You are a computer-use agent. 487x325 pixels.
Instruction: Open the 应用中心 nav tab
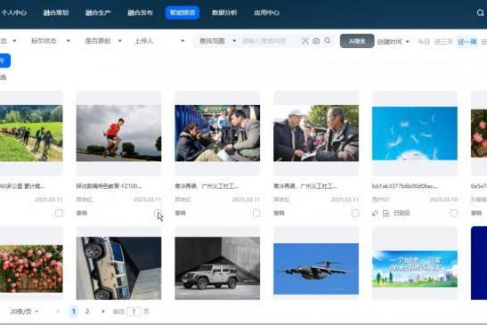coord(266,12)
